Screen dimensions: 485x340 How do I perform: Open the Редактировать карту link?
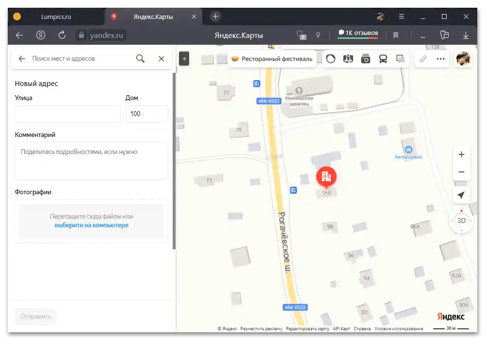pos(307,328)
